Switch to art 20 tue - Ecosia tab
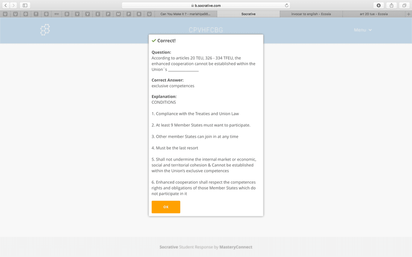 (374, 14)
